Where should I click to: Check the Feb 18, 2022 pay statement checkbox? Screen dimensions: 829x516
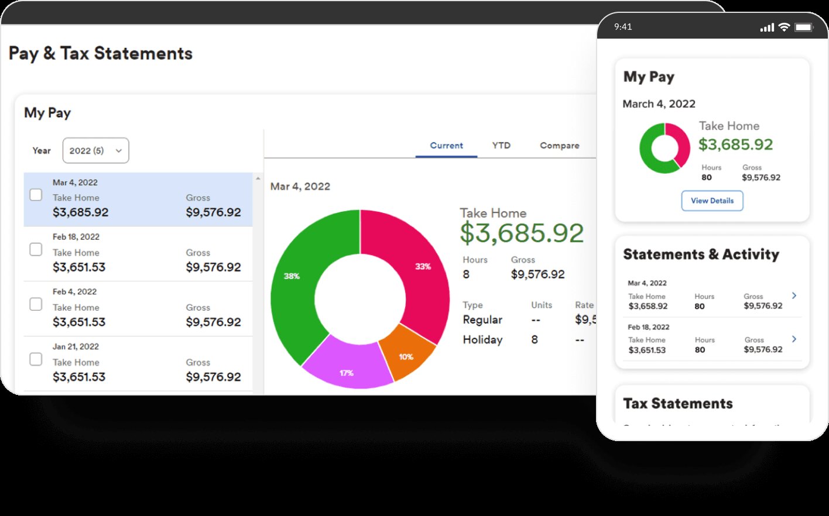pos(36,250)
